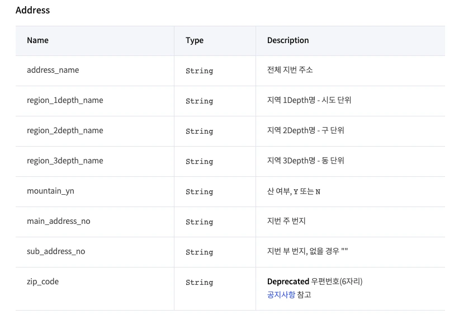Image resolution: width=454 pixels, height=319 pixels.
Task: Click the String type in the zip_code row
Action: pos(199,283)
